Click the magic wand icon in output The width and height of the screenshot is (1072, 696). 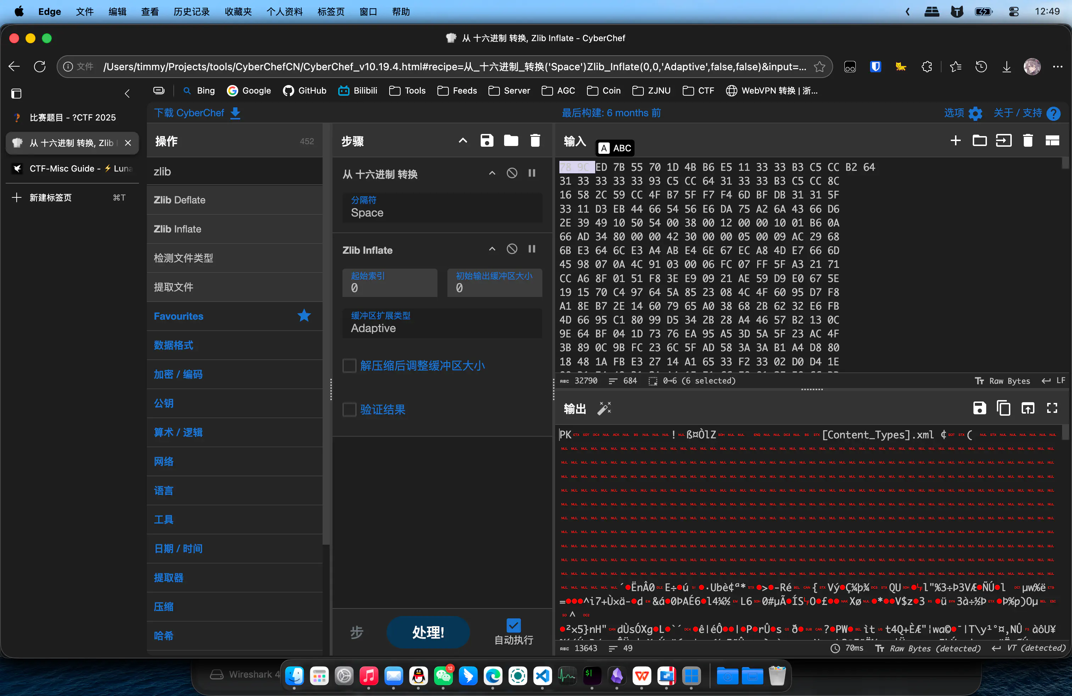click(604, 408)
